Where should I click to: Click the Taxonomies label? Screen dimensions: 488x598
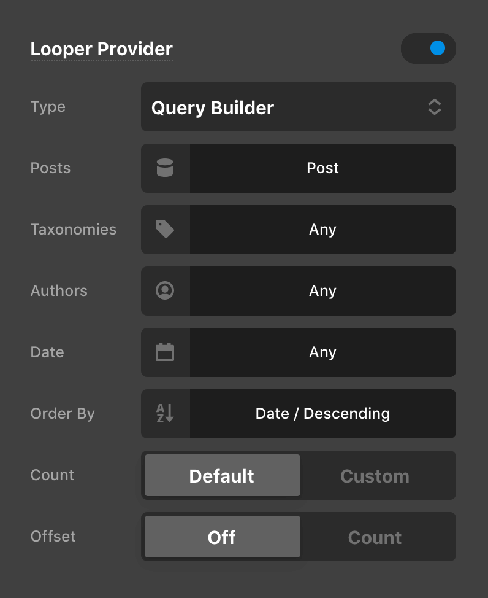(x=74, y=230)
